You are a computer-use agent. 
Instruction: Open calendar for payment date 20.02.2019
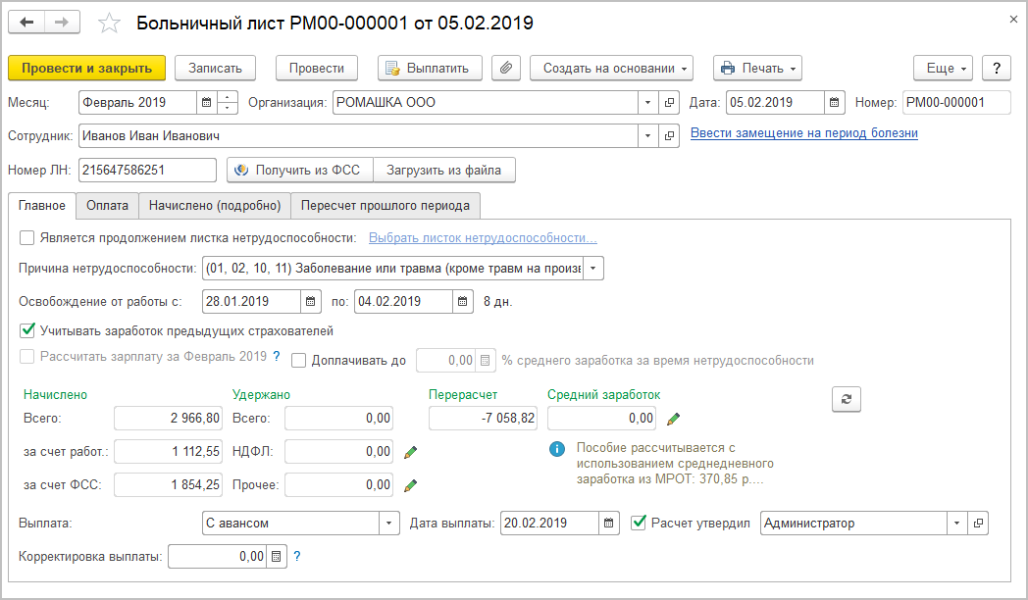pos(609,524)
